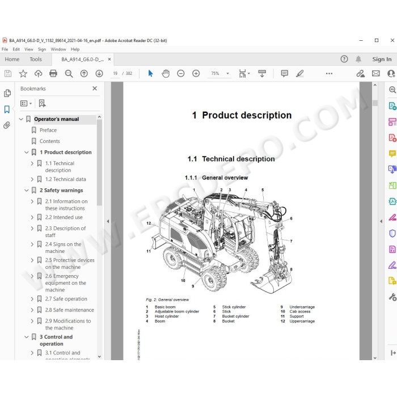397x397 pixels.
Task: Activate the Hand pan tool
Action: pyautogui.click(x=166, y=74)
